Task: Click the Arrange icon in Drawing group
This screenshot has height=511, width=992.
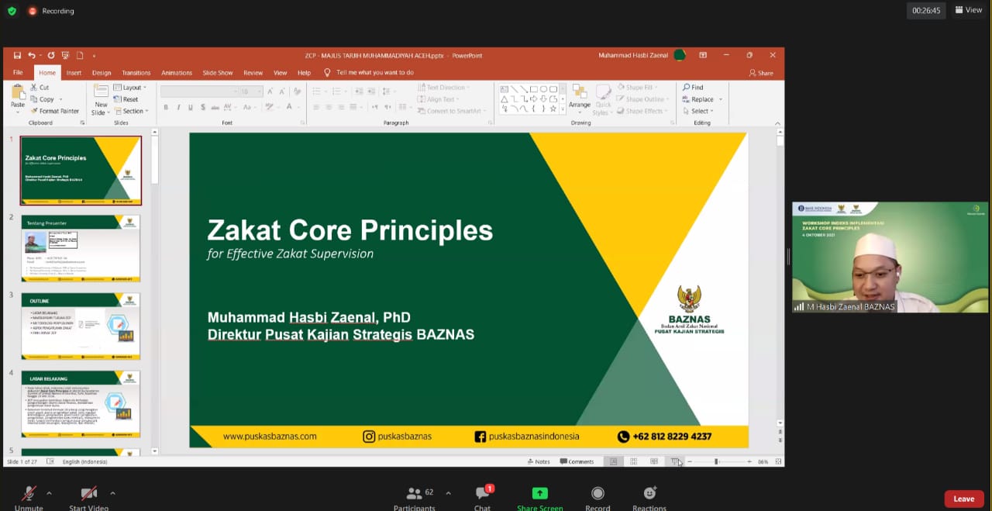Action: pyautogui.click(x=579, y=96)
